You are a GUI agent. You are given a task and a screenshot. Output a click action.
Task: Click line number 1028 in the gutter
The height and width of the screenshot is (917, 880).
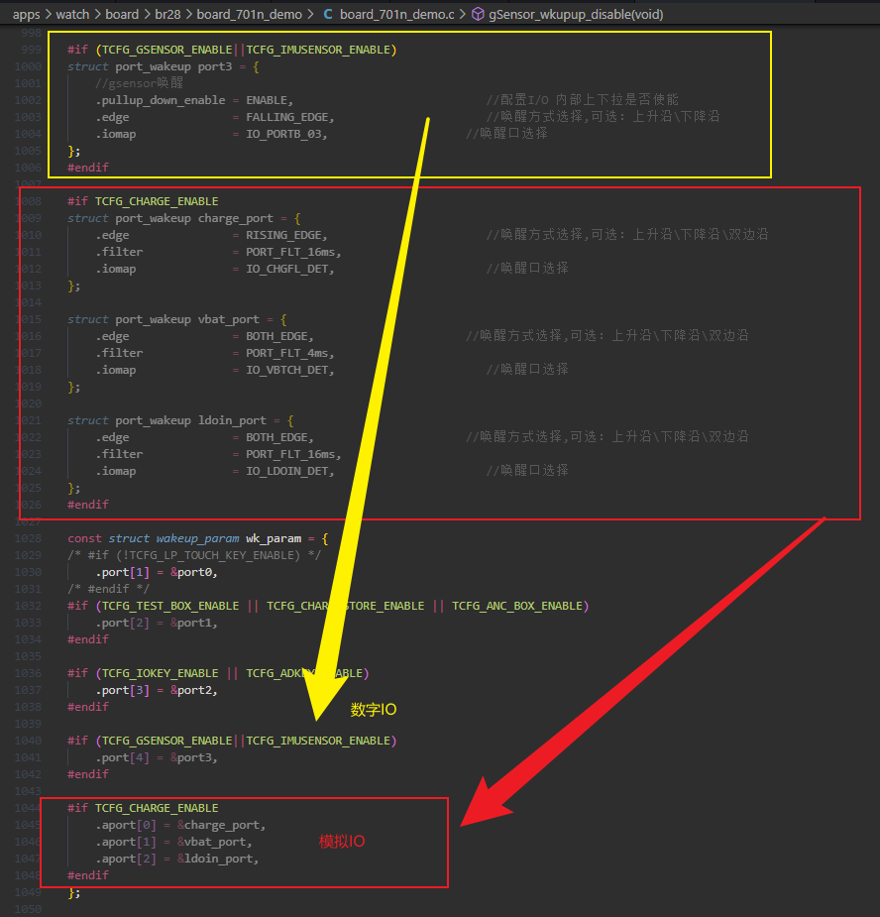pos(28,538)
